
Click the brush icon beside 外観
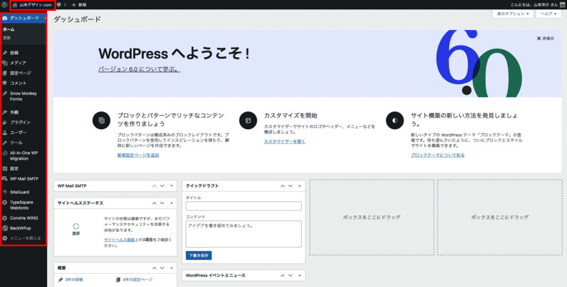pyautogui.click(x=4, y=112)
